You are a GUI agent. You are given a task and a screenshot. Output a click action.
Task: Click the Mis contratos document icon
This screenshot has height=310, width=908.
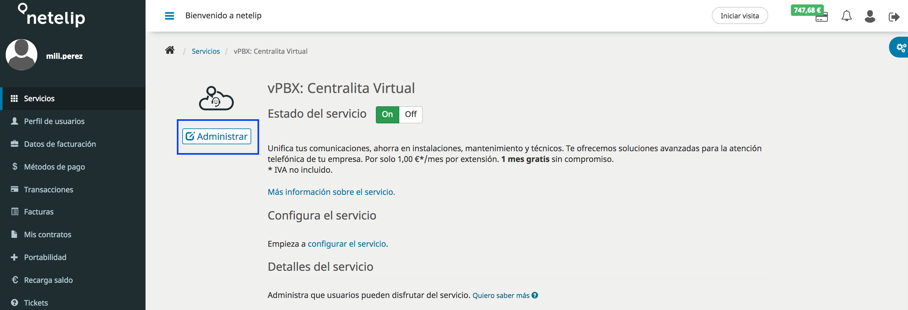14,234
